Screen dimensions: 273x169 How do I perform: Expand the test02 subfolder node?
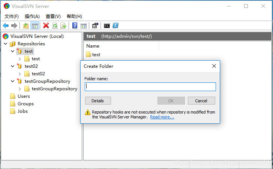(19, 74)
